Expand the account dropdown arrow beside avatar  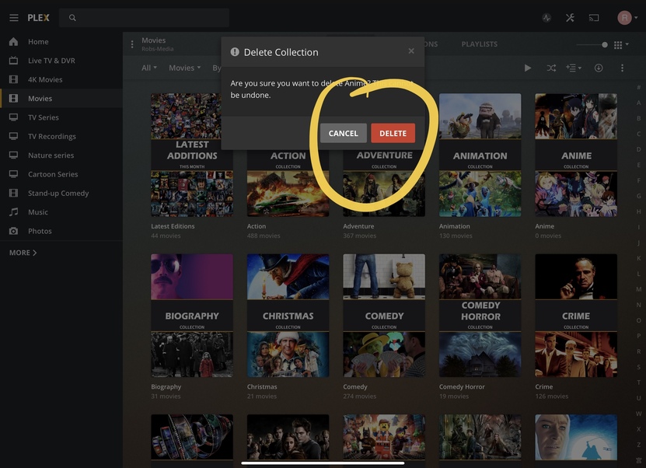point(636,18)
